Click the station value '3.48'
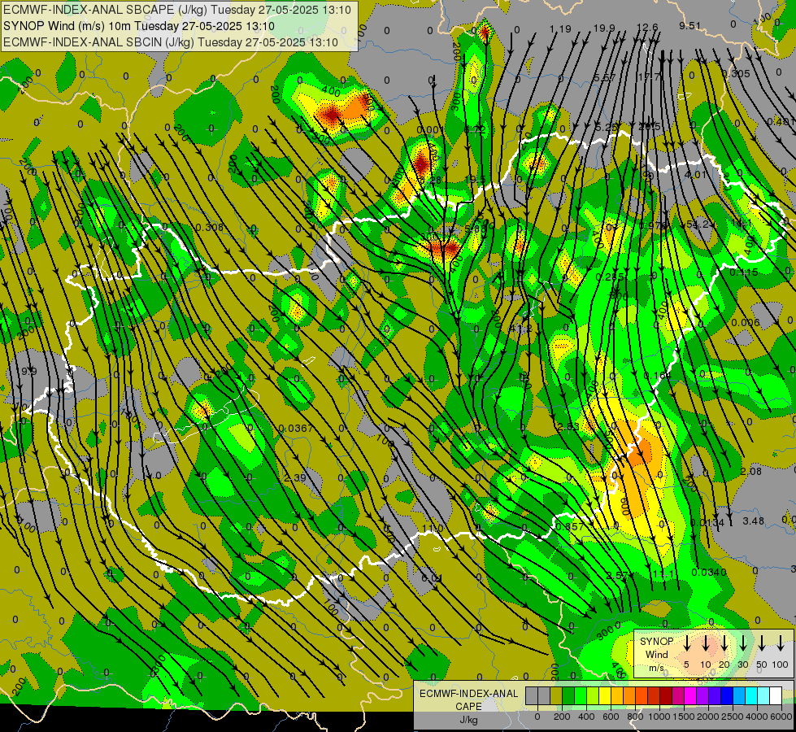 click(753, 521)
